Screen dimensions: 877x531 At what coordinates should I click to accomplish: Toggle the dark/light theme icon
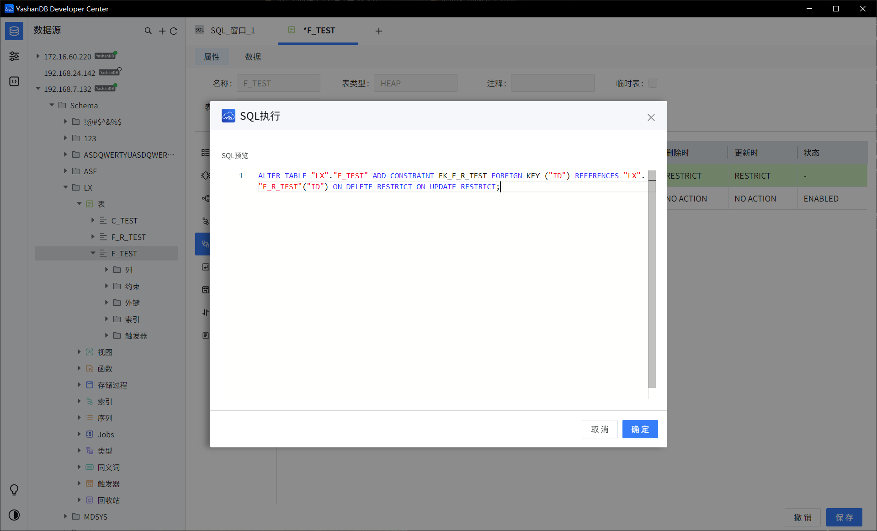point(14,515)
